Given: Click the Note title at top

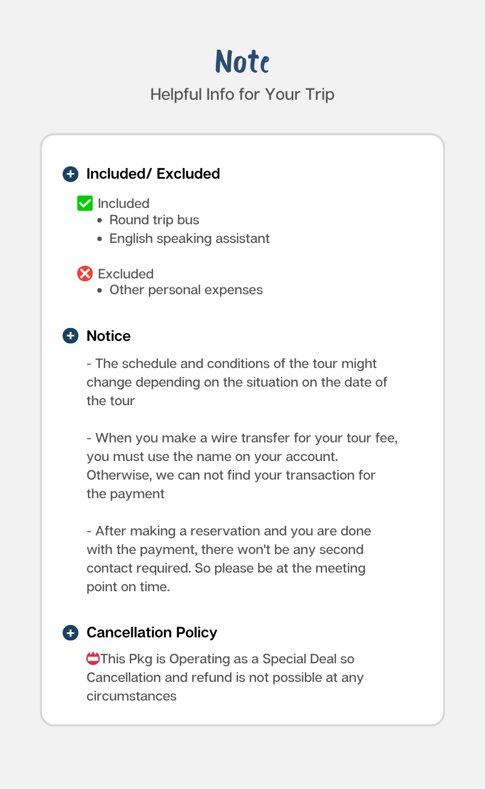Looking at the screenshot, I should pyautogui.click(x=242, y=61).
